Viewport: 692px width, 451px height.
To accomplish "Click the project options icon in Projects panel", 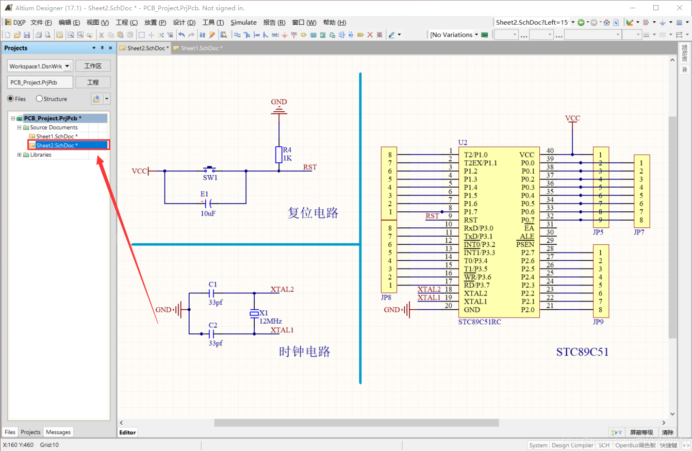I will 96,98.
